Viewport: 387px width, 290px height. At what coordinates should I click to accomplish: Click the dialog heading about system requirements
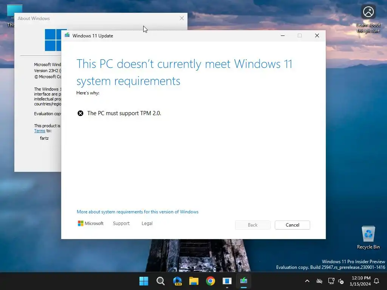(x=184, y=72)
